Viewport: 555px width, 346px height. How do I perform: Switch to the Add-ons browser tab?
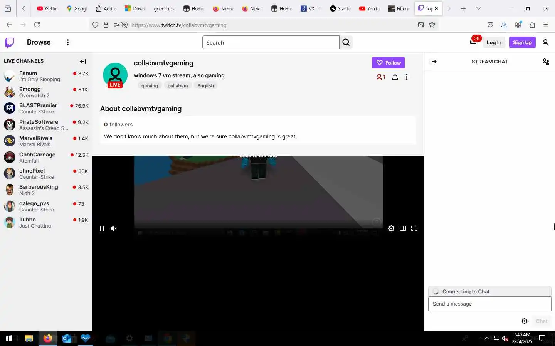(106, 8)
